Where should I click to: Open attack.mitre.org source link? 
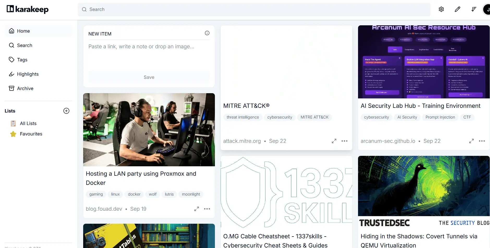pos(242,141)
